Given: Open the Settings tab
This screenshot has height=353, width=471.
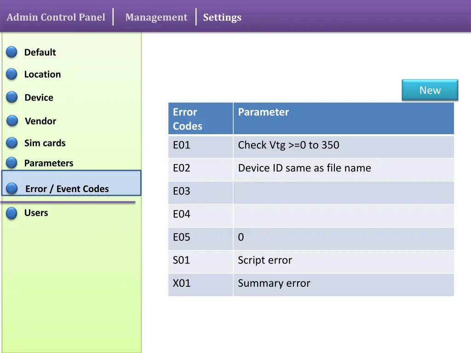Looking at the screenshot, I should [x=222, y=17].
